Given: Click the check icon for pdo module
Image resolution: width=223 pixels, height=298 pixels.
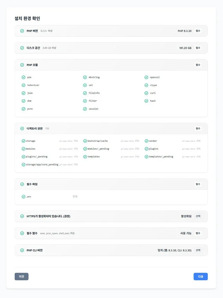Looking at the screenshot, I should click(23, 77).
